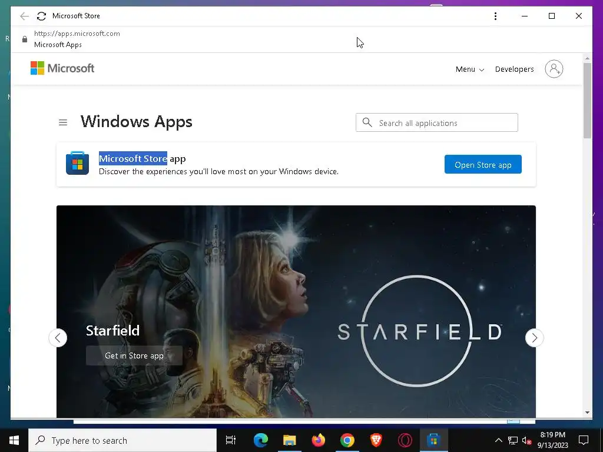The image size is (603, 452).
Task: Click the Microsoft logo
Action: (x=62, y=68)
